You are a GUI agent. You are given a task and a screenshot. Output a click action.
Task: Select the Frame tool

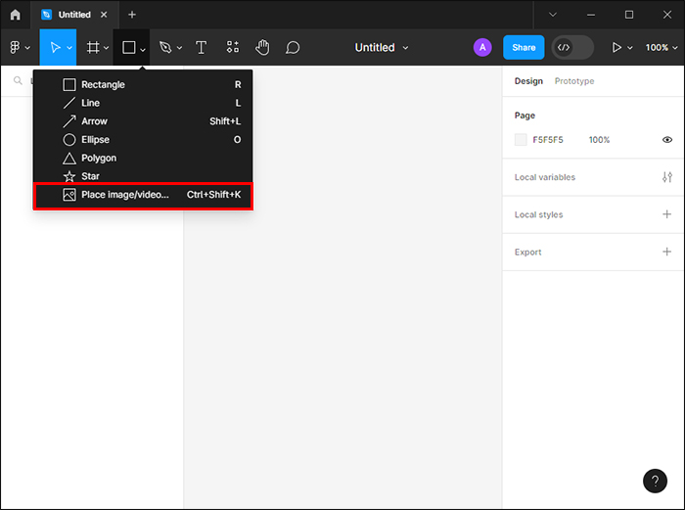[93, 47]
